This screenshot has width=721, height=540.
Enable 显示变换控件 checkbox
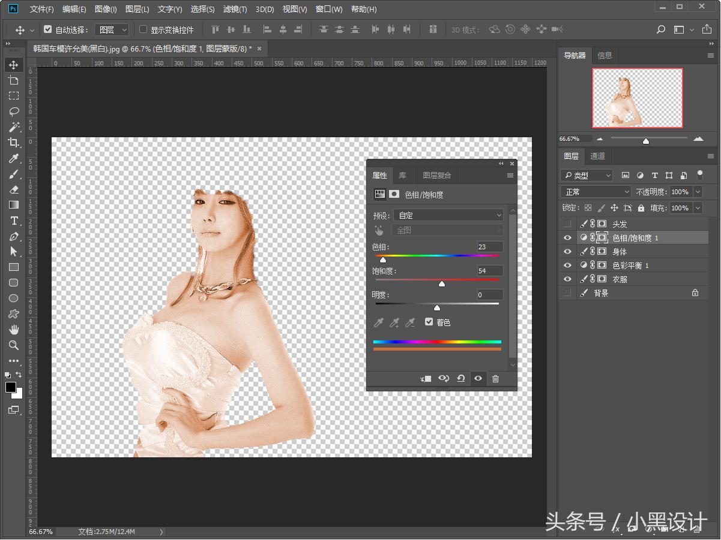tap(143, 29)
